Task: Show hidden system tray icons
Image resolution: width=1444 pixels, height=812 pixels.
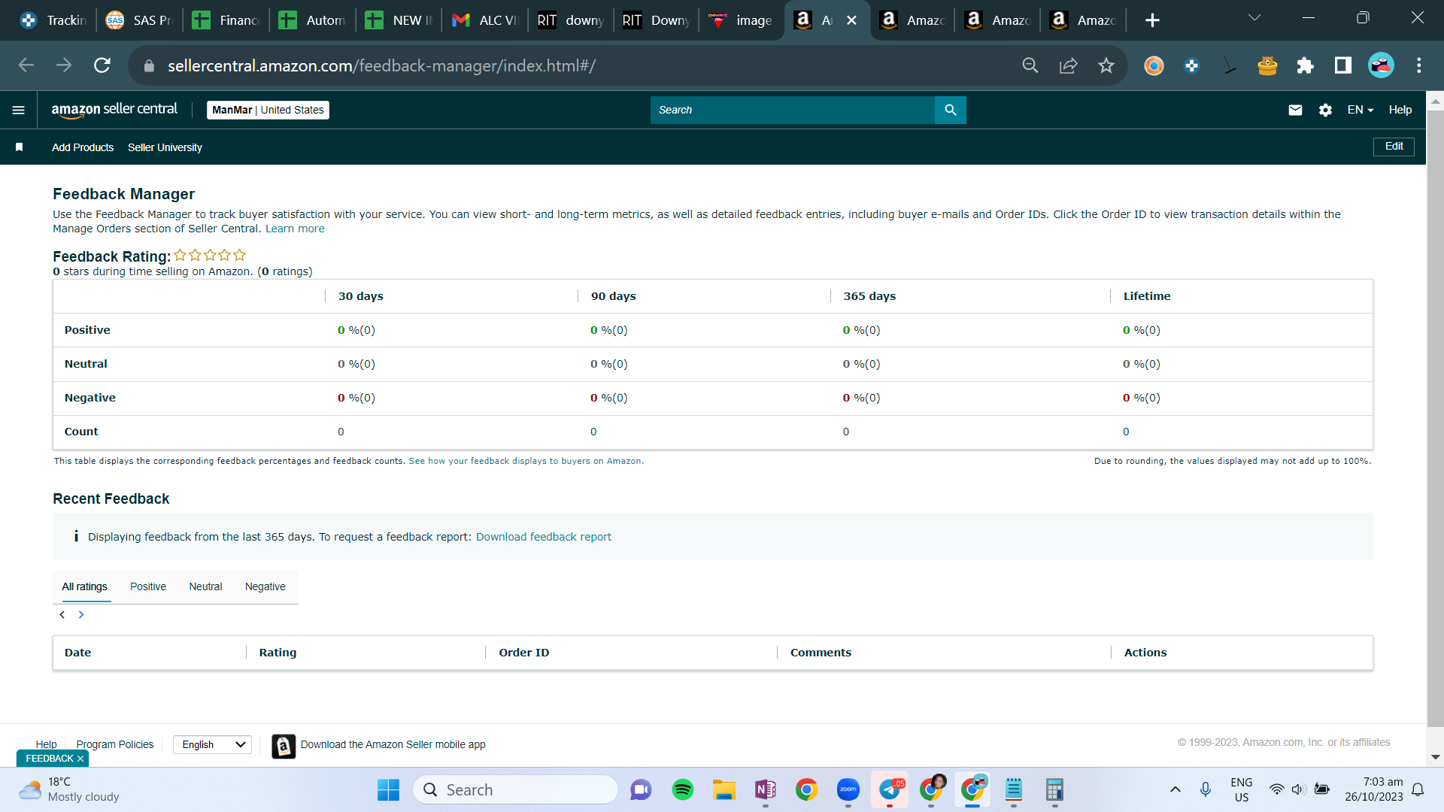Action: tap(1176, 789)
